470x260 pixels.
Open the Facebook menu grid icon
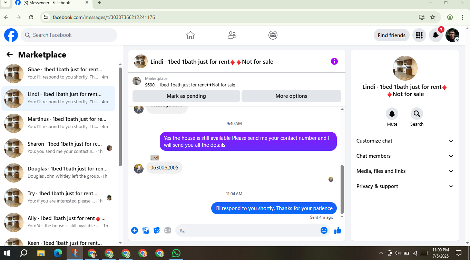[419, 35]
